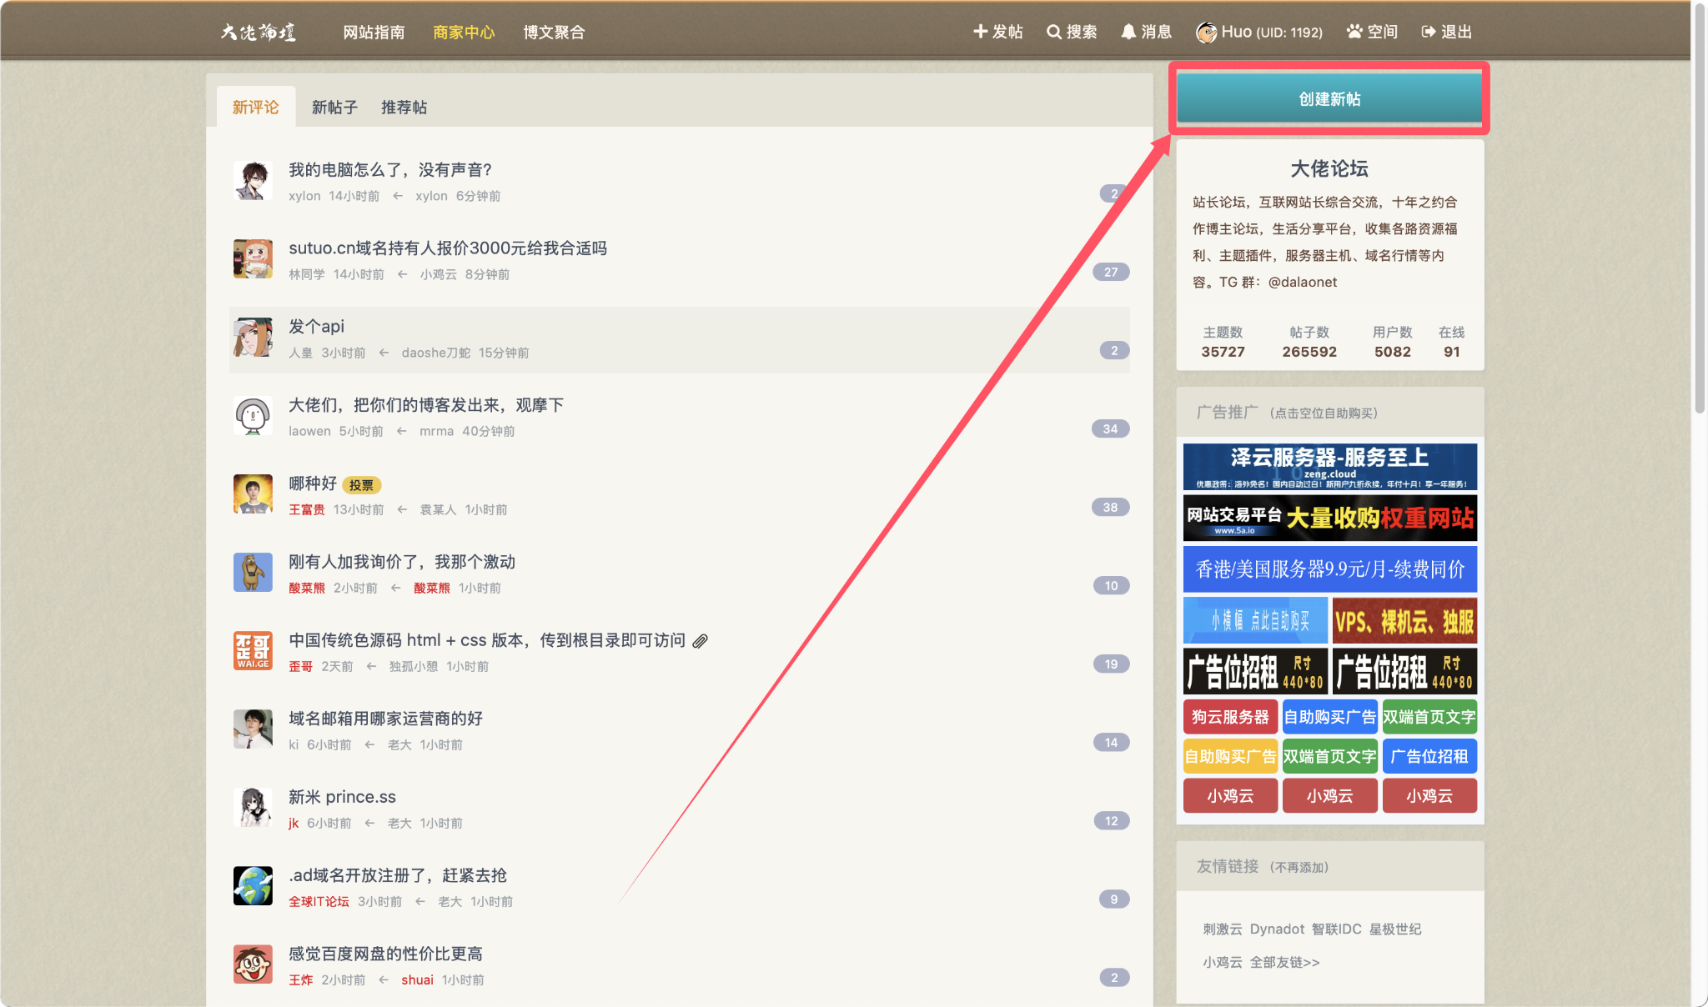Open 网站指南 in the navigation menu
This screenshot has width=1708, height=1007.
[374, 32]
